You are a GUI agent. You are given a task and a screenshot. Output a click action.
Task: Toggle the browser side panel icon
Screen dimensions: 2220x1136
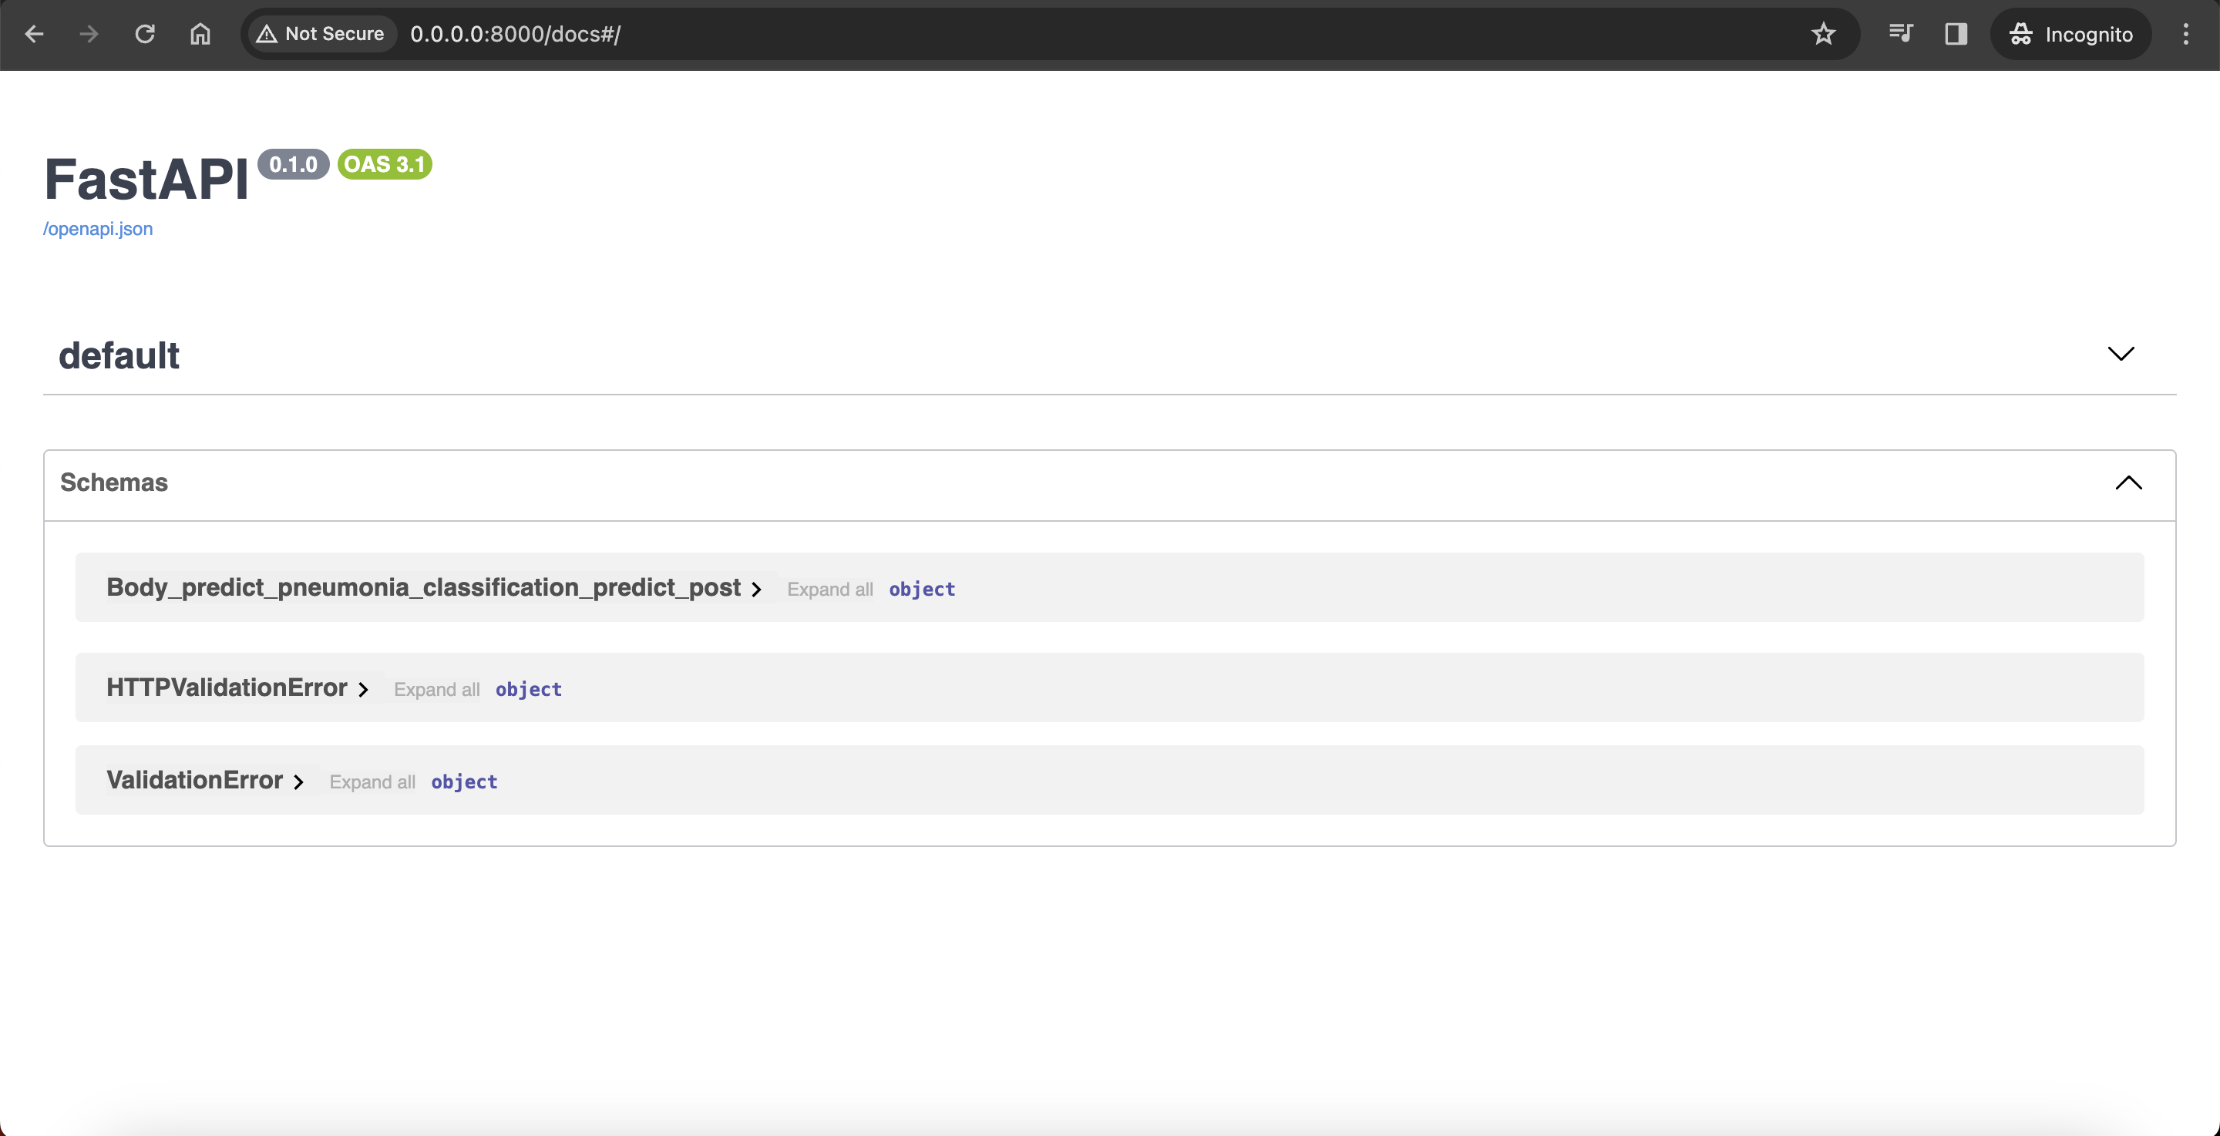point(1956,34)
